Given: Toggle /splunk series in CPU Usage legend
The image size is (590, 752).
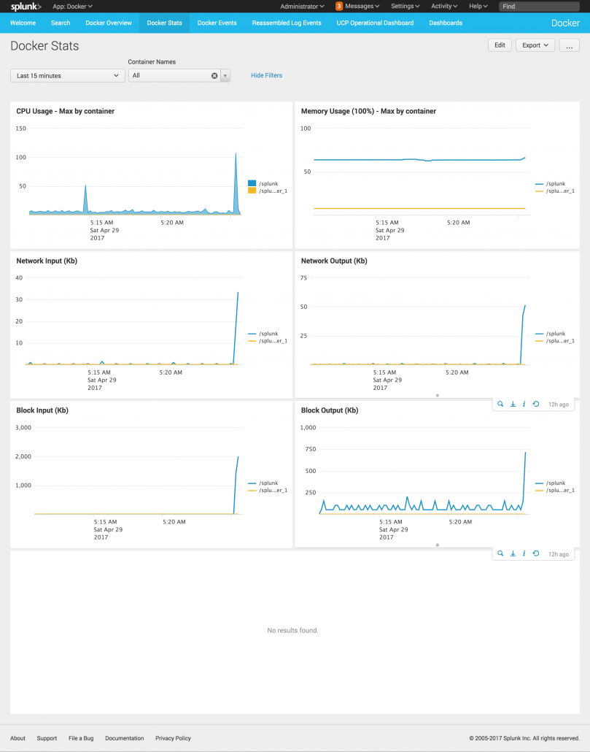Looking at the screenshot, I should [268, 183].
